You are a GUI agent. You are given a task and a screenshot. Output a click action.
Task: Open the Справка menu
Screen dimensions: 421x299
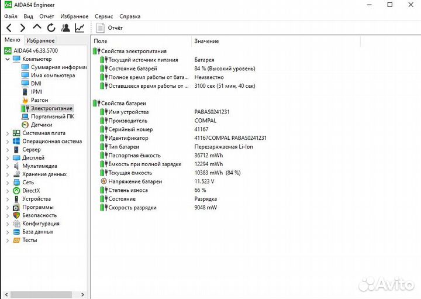(130, 16)
